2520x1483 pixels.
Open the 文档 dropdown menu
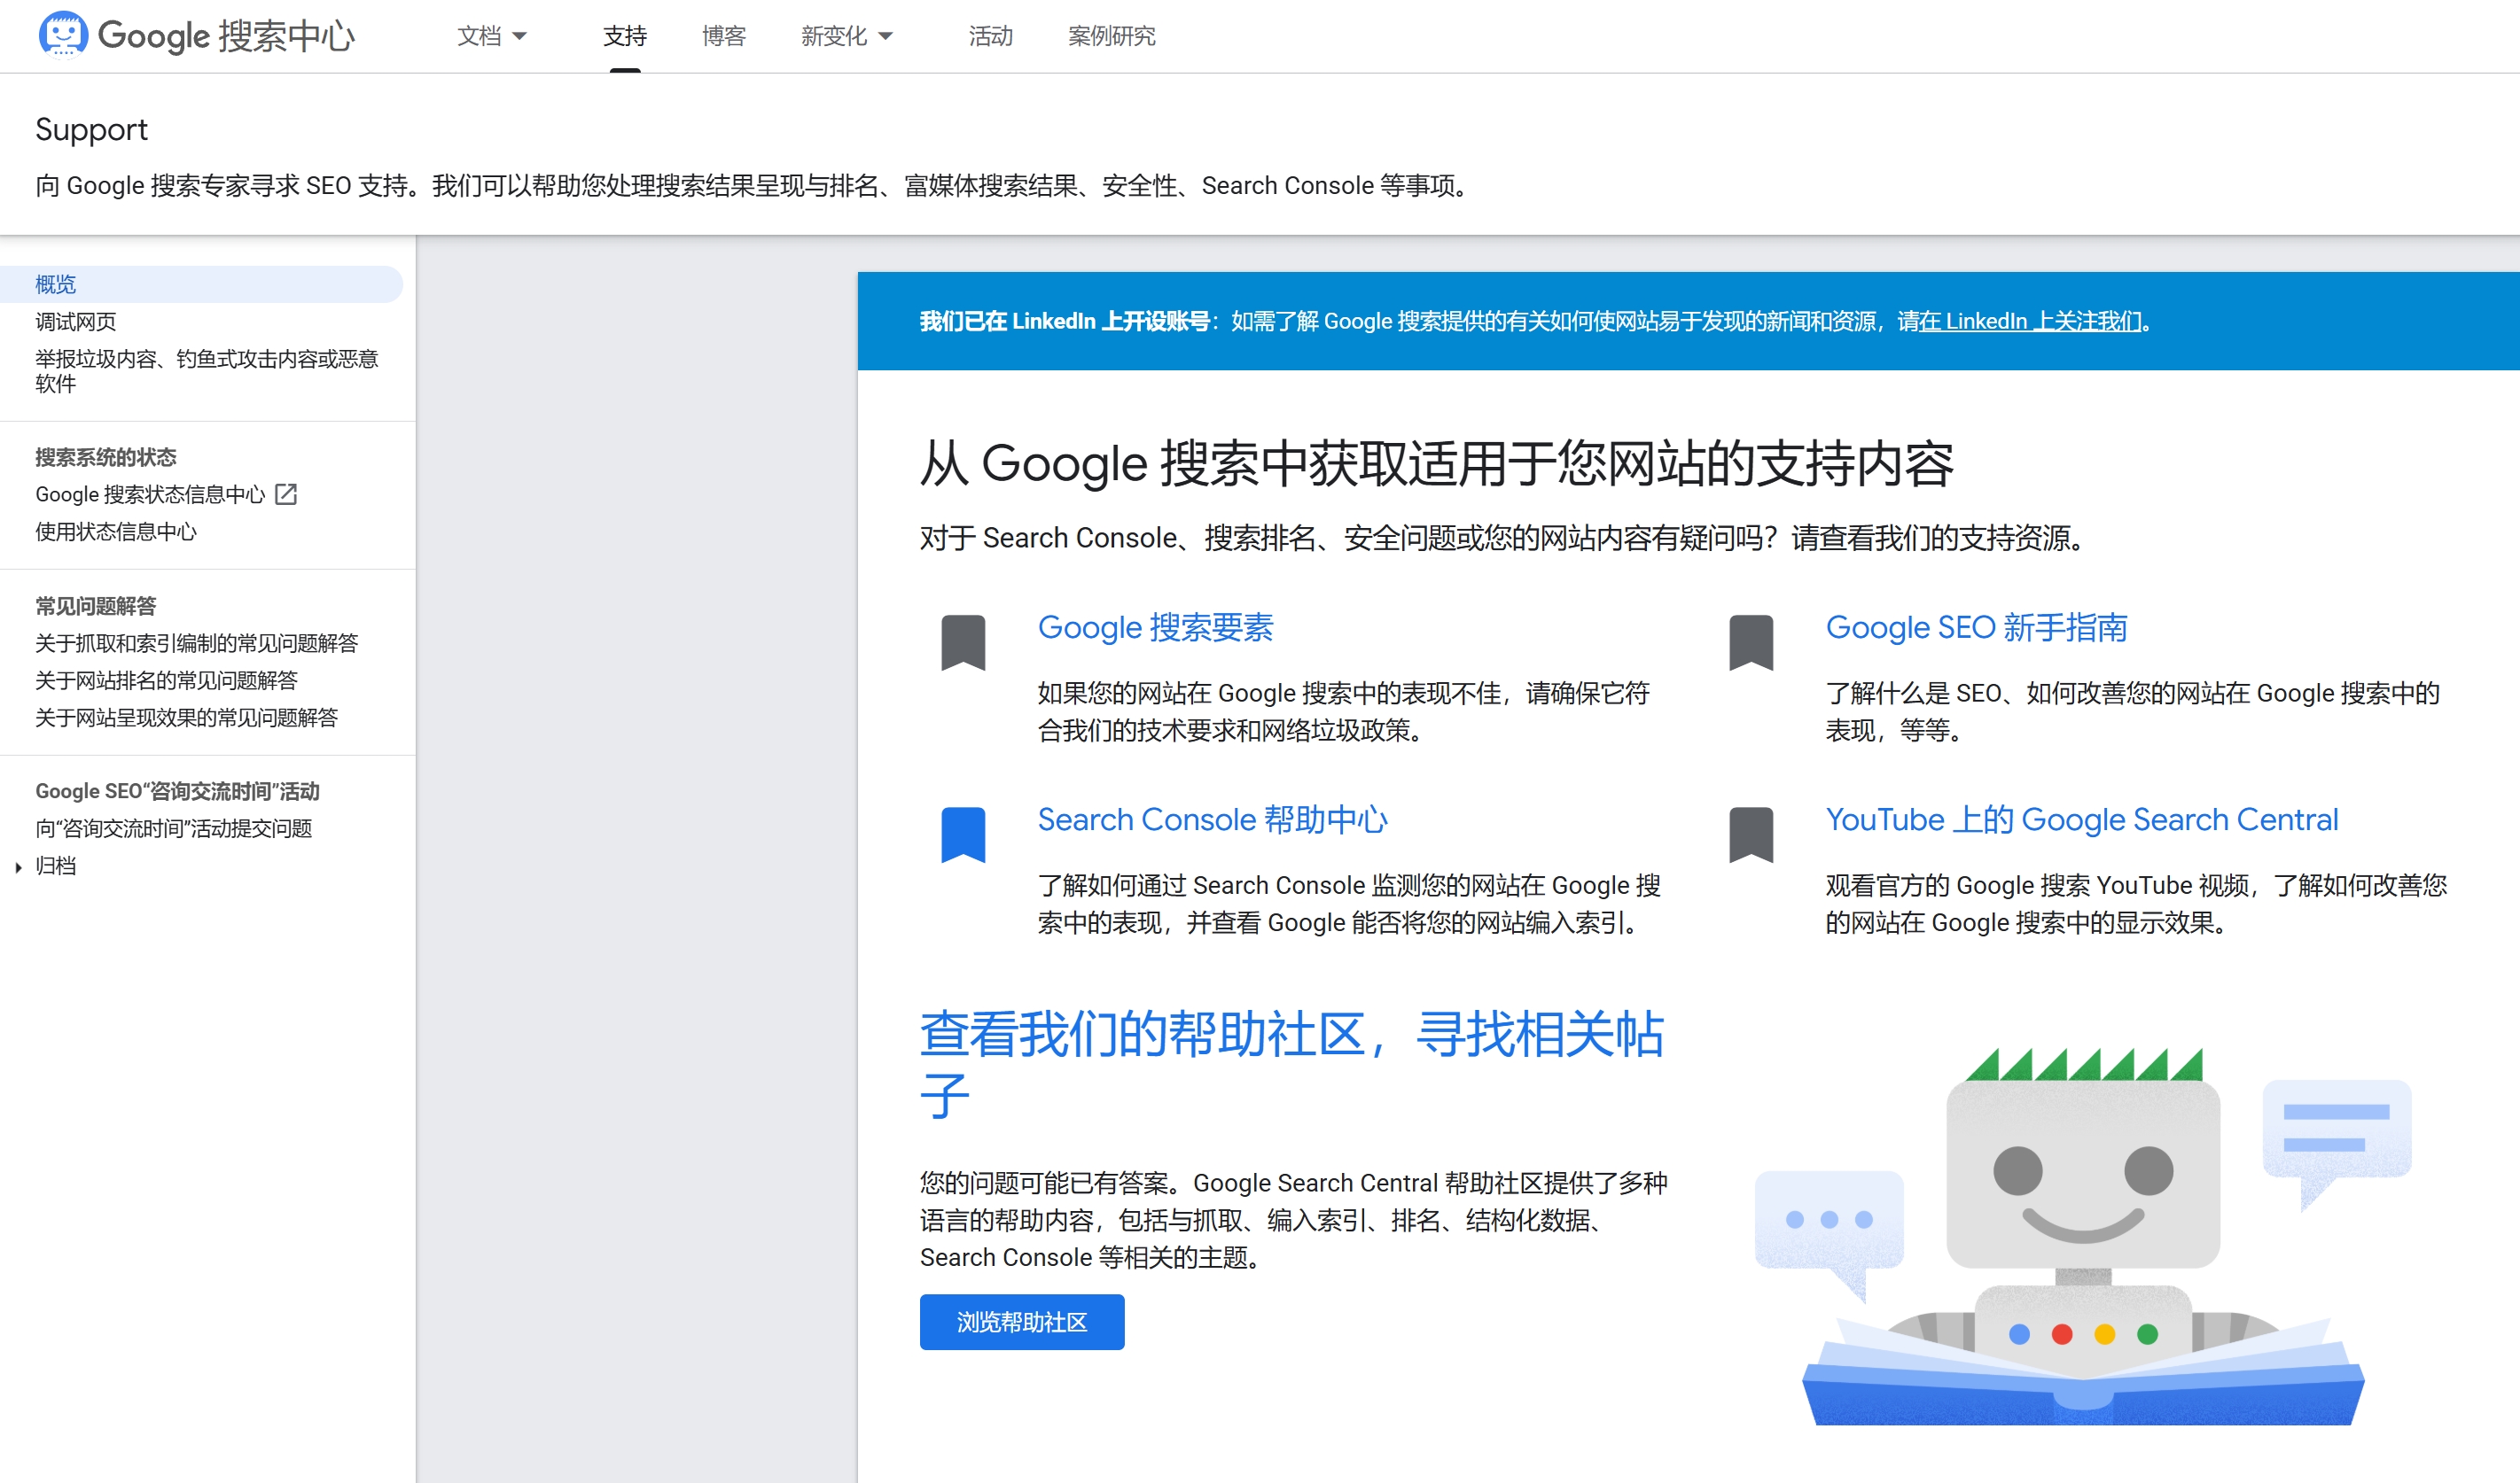(492, 35)
